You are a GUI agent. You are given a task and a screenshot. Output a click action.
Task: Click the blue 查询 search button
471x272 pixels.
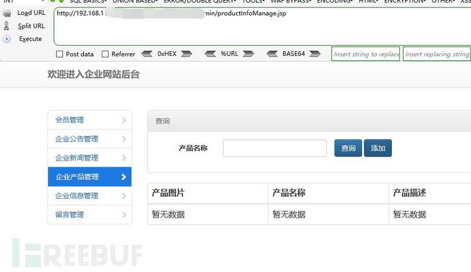(x=348, y=148)
